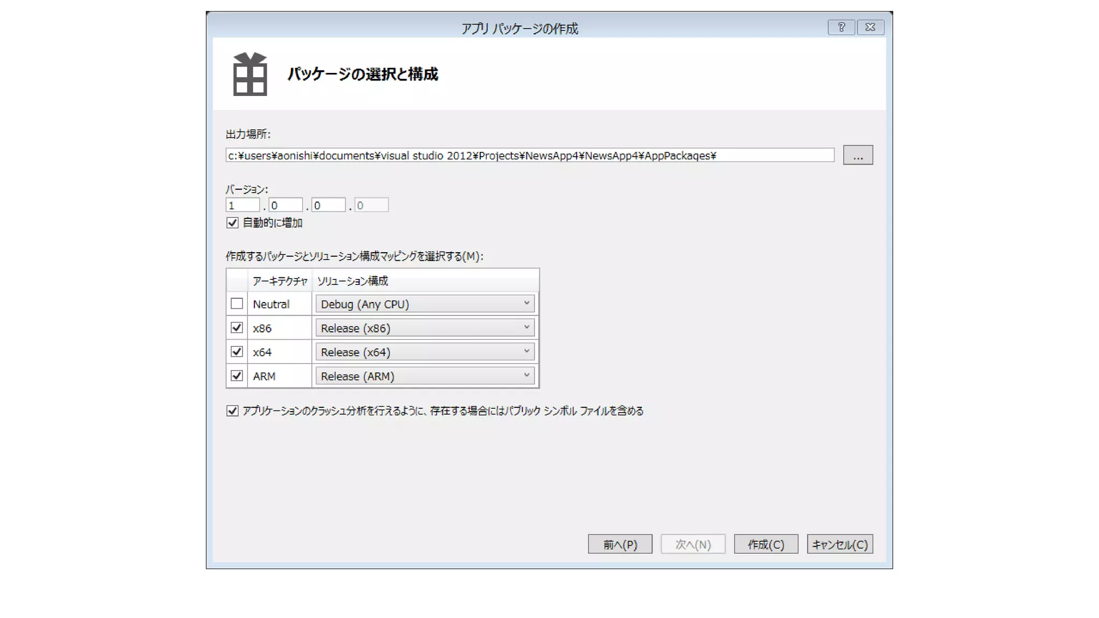Toggle the ARM architecture checkbox

click(237, 376)
